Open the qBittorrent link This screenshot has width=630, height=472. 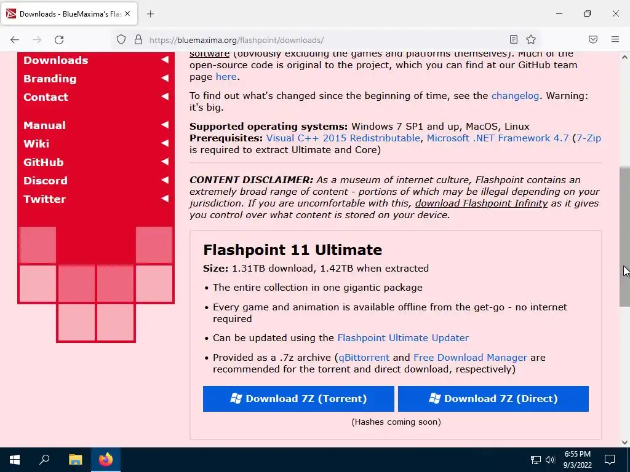click(364, 358)
